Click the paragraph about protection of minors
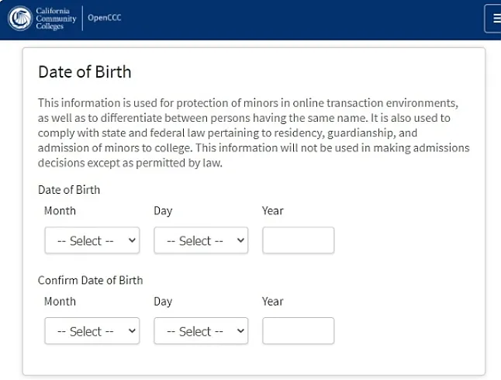Viewport: 501px width, 380px height. tap(254, 133)
